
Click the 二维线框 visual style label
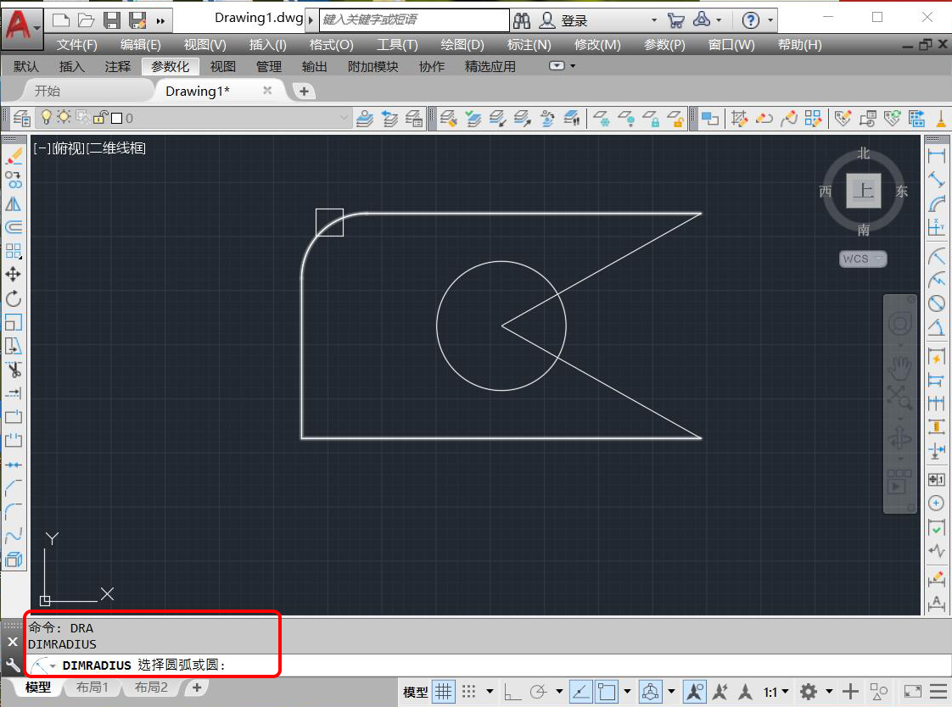point(117,148)
